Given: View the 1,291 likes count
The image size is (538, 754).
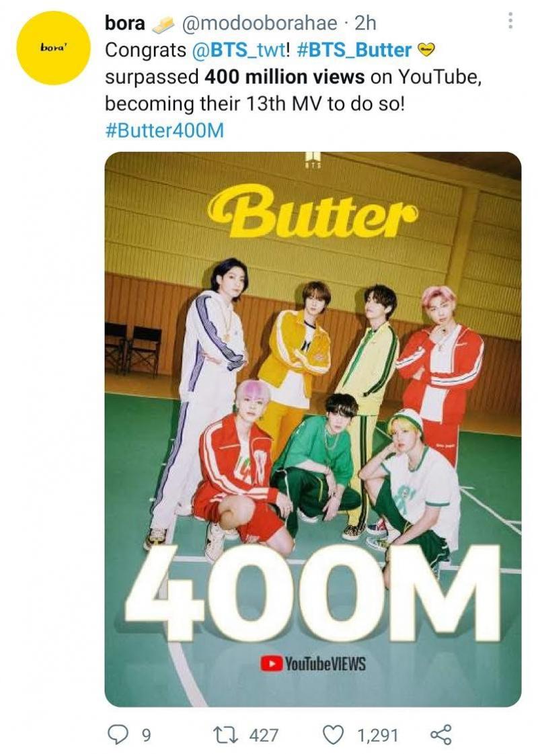Looking at the screenshot, I should 377,735.
